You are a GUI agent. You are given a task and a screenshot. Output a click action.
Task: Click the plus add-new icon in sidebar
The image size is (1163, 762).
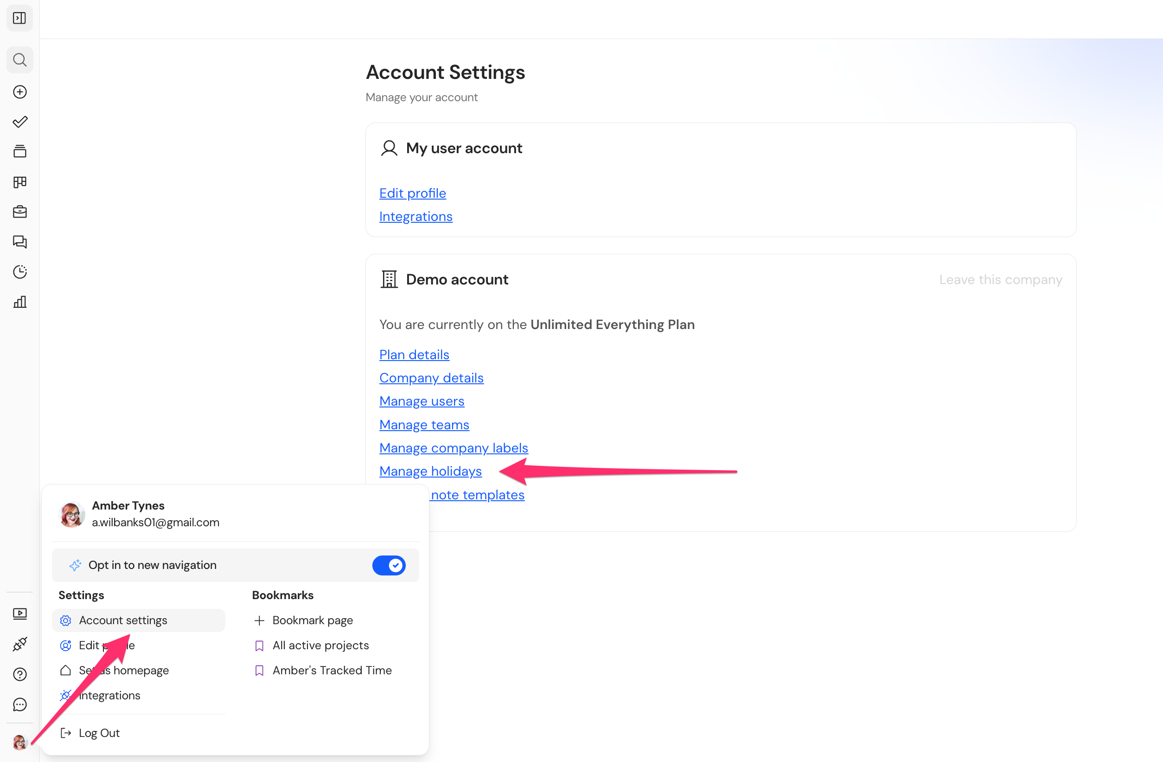pos(19,92)
